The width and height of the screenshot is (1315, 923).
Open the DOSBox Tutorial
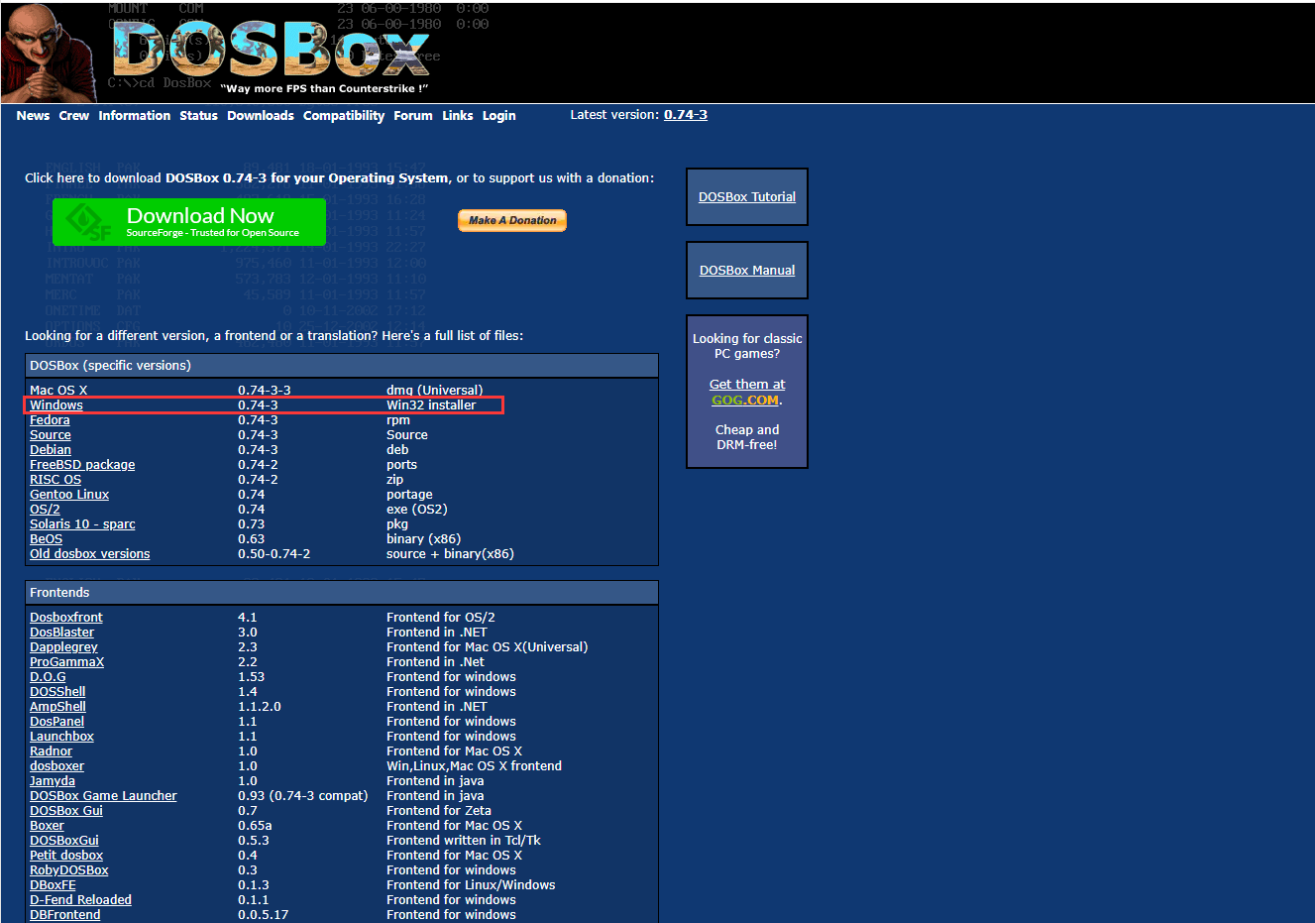pos(746,196)
